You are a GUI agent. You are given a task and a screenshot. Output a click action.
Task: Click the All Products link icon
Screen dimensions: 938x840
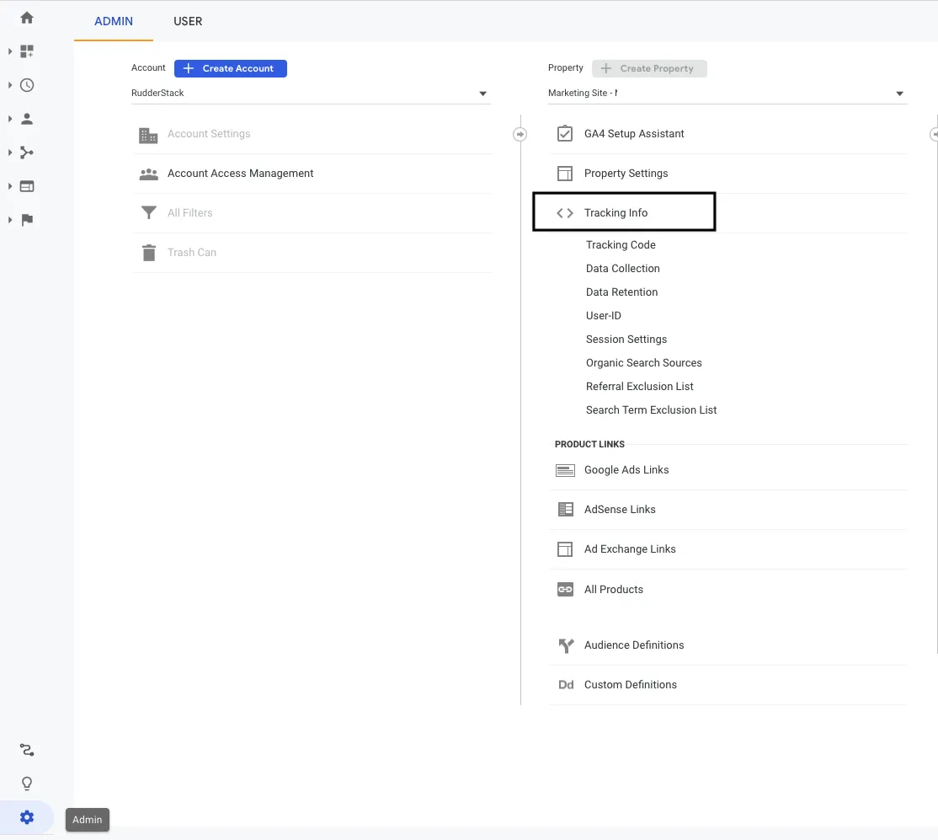click(565, 590)
